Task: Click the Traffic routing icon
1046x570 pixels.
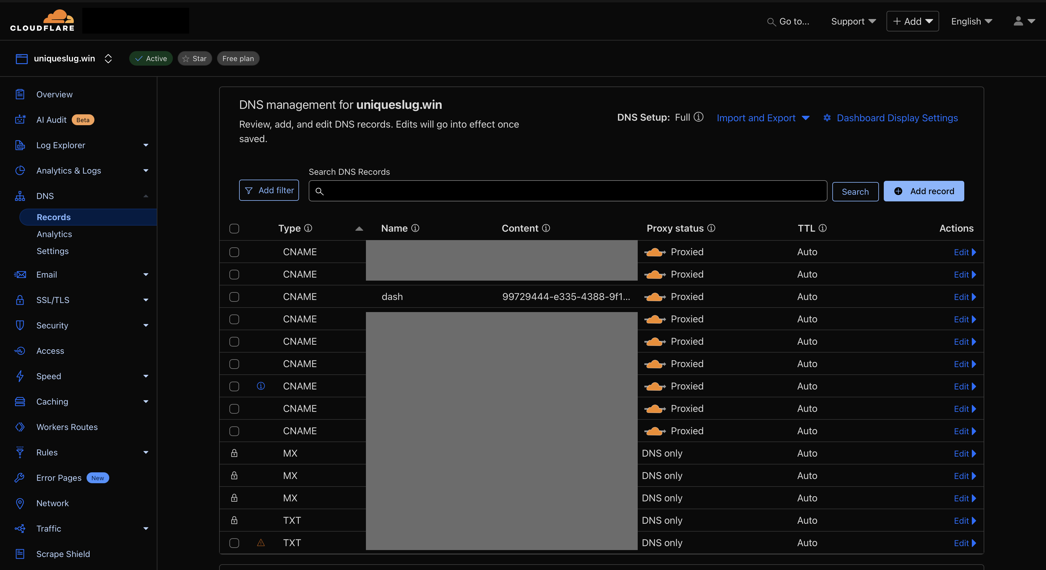Action: [x=20, y=529]
